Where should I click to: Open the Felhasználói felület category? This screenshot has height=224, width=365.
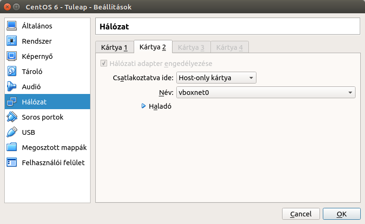[47, 162]
